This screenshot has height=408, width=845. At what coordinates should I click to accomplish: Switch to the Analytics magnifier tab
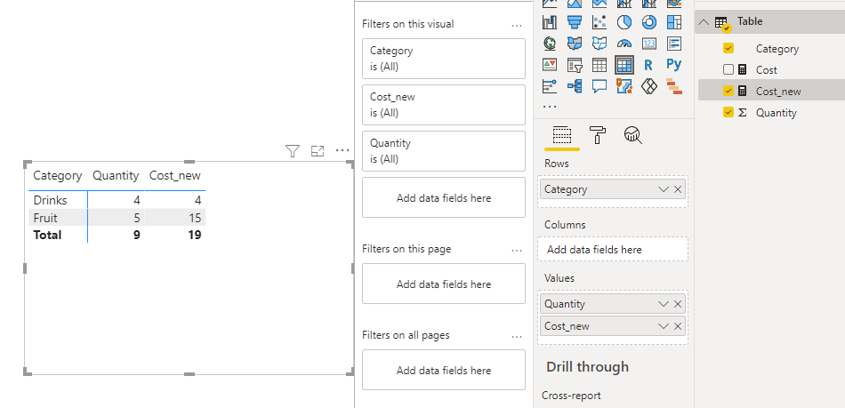pos(633,135)
